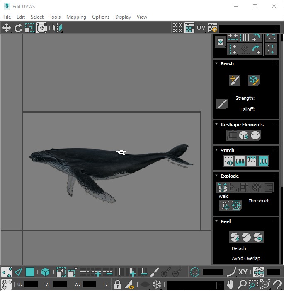Toggle Select By Element UV cube
284x291 pixels.
click(x=45, y=272)
